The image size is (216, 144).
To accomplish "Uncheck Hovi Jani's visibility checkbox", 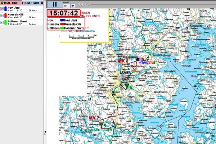I will 2,9.
